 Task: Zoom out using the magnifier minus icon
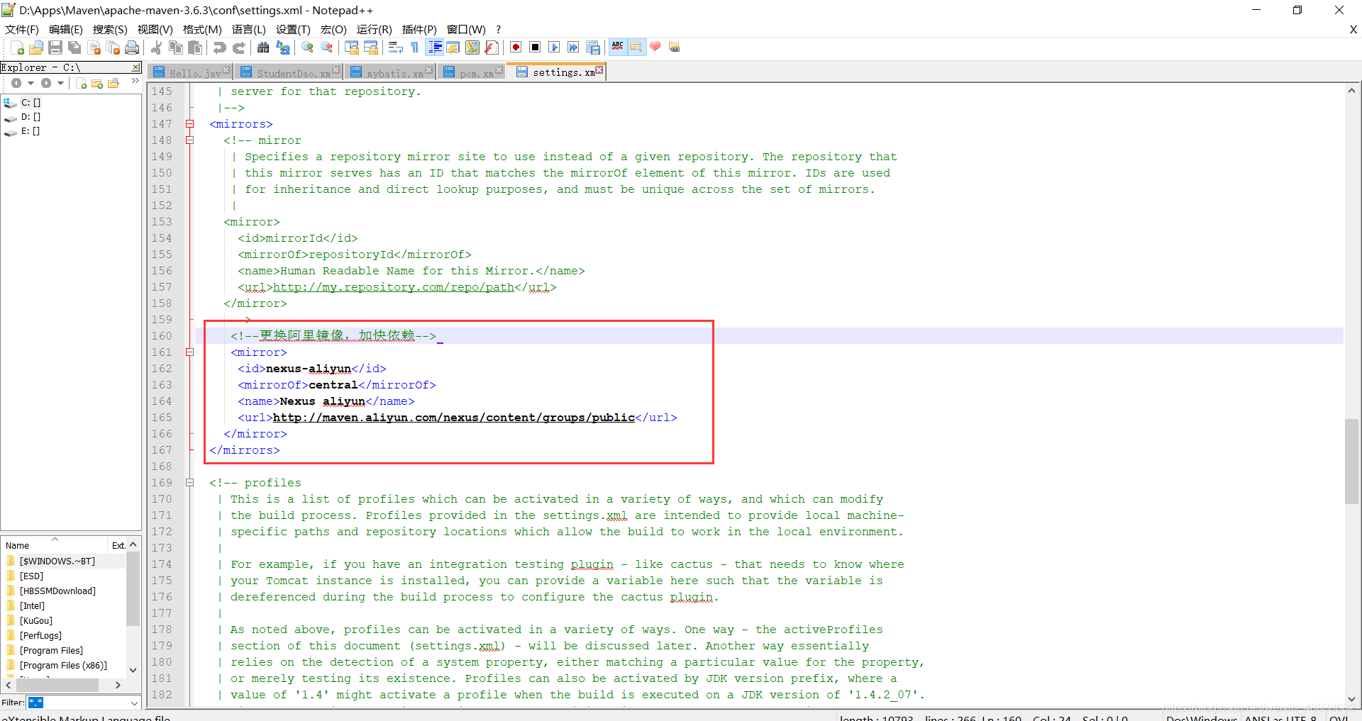click(326, 47)
